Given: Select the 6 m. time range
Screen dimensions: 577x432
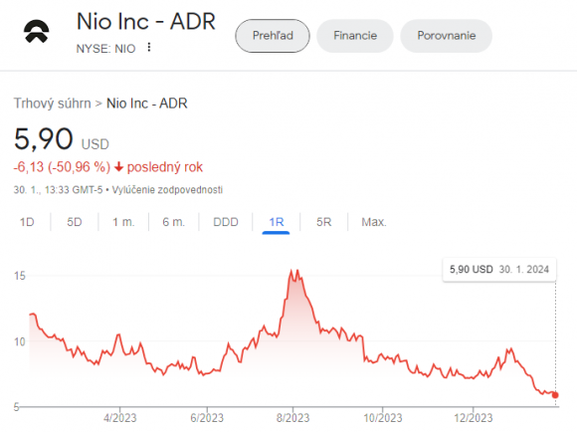Looking at the screenshot, I should pos(174,222).
